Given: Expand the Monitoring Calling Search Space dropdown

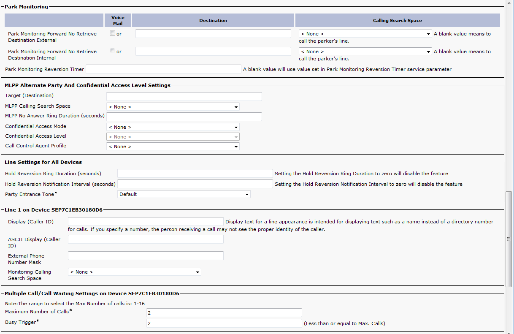Looking at the screenshot, I should point(134,272).
